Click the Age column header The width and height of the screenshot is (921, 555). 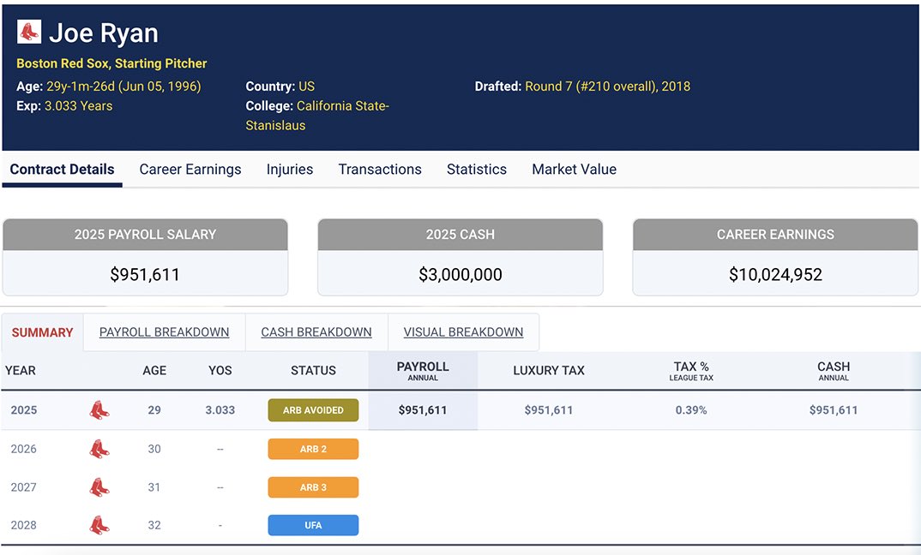point(154,371)
